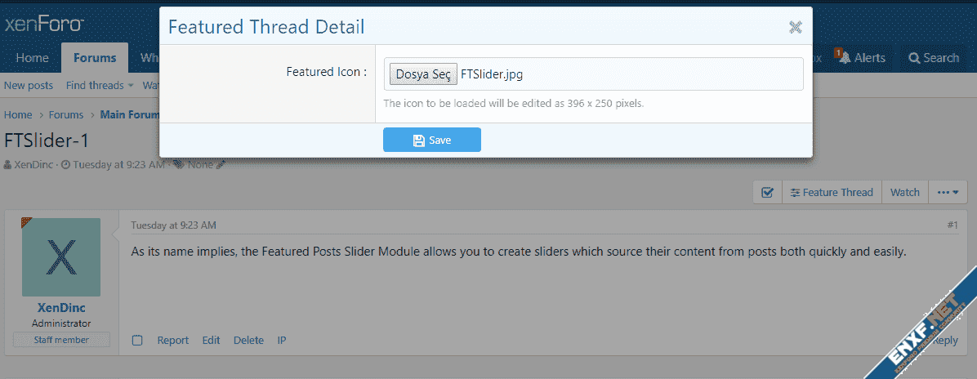This screenshot has width=977, height=379.
Task: Tick the post selection checkbox beside Report
Action: (137, 340)
